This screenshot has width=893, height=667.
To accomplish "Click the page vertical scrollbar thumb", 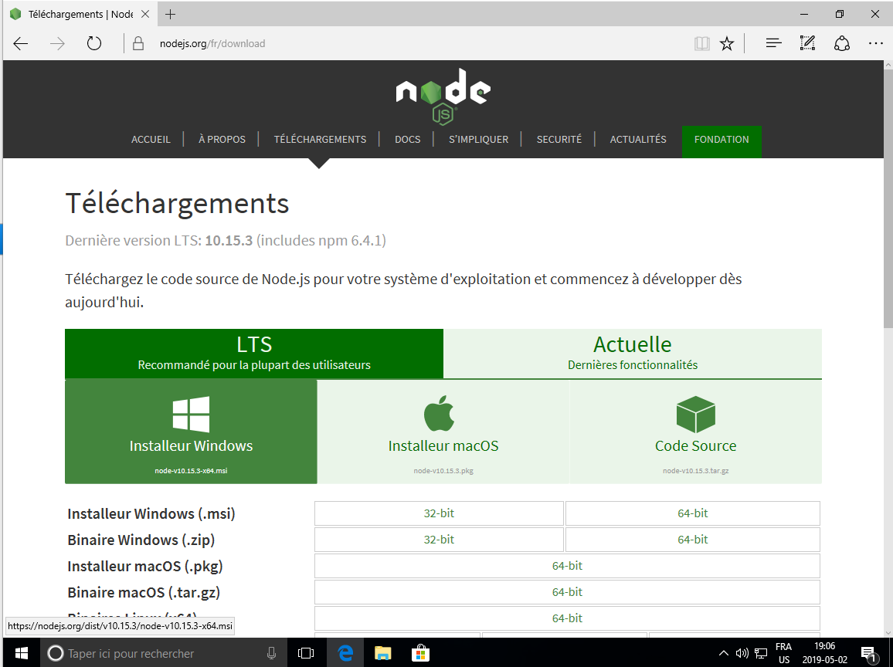I will [888, 198].
